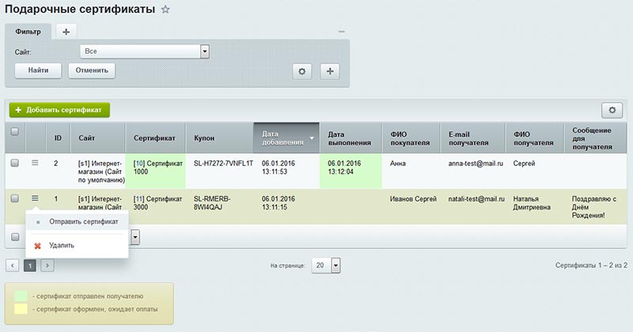Click the filter plus button beside gear

click(x=329, y=71)
